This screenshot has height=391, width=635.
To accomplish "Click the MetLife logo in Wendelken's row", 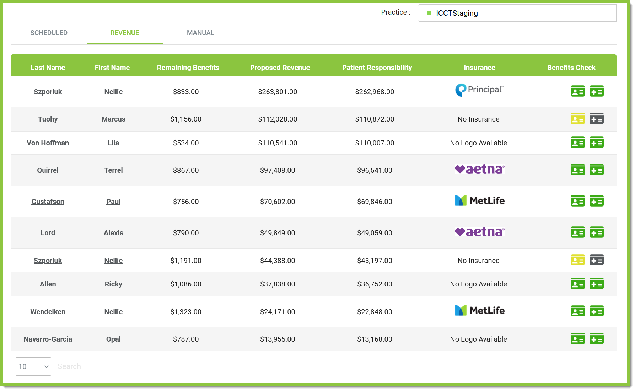I will tap(479, 310).
